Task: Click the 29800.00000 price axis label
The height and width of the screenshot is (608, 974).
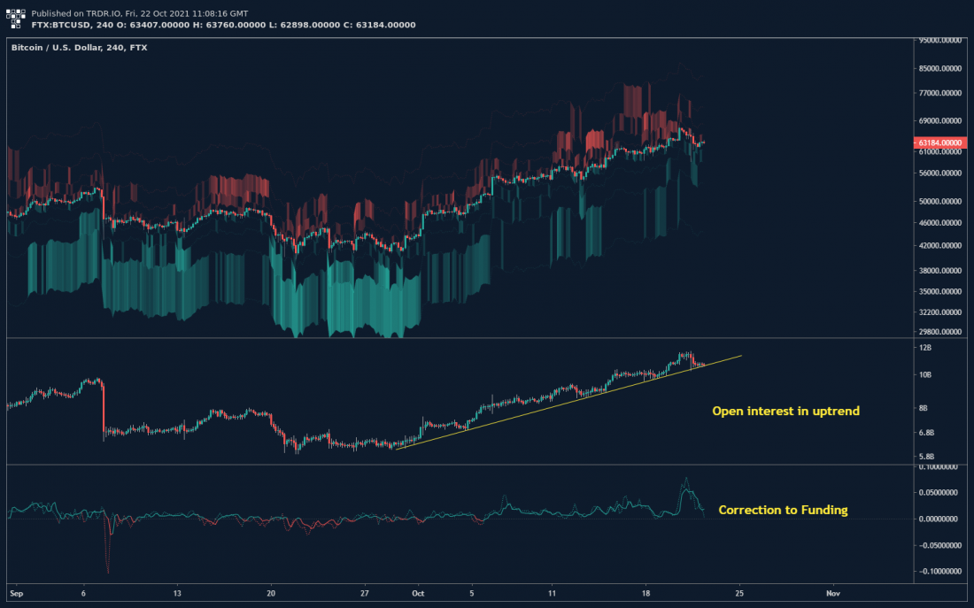Action: [x=941, y=332]
